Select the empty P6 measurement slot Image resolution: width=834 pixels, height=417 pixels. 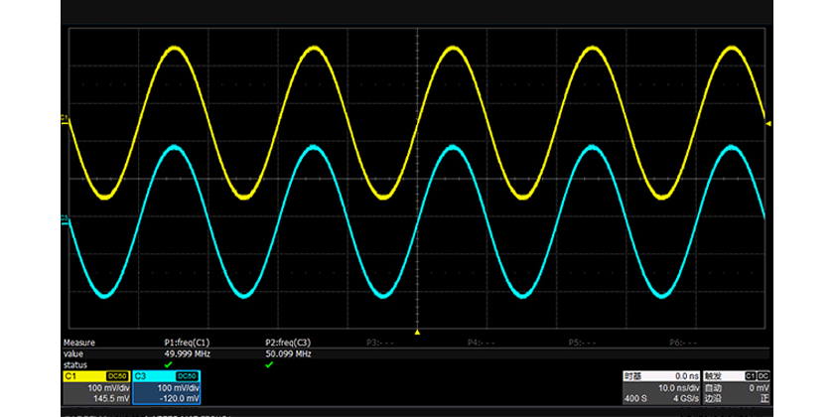coord(683,342)
